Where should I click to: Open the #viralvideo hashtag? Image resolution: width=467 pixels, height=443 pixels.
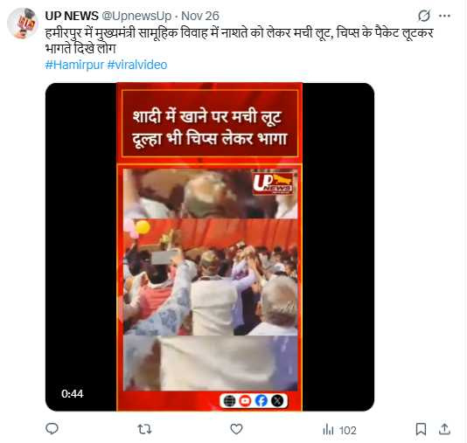coord(137,65)
